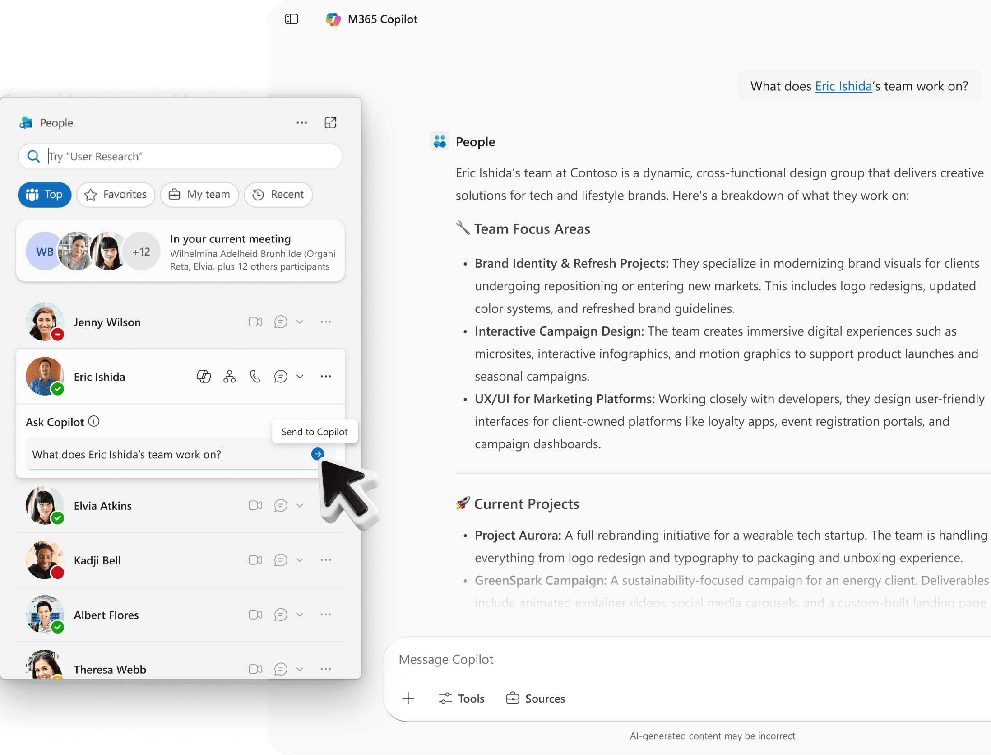View Eric Ishida's organization chart
Viewport: 991px width, 755px height.
coord(230,377)
